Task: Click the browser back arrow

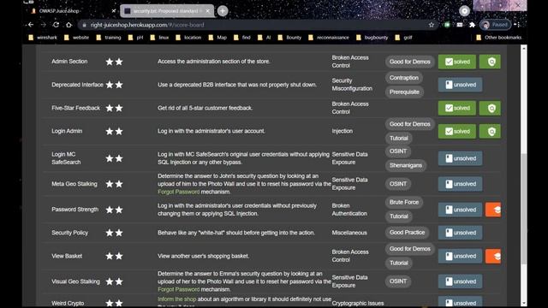Action: pos(31,25)
